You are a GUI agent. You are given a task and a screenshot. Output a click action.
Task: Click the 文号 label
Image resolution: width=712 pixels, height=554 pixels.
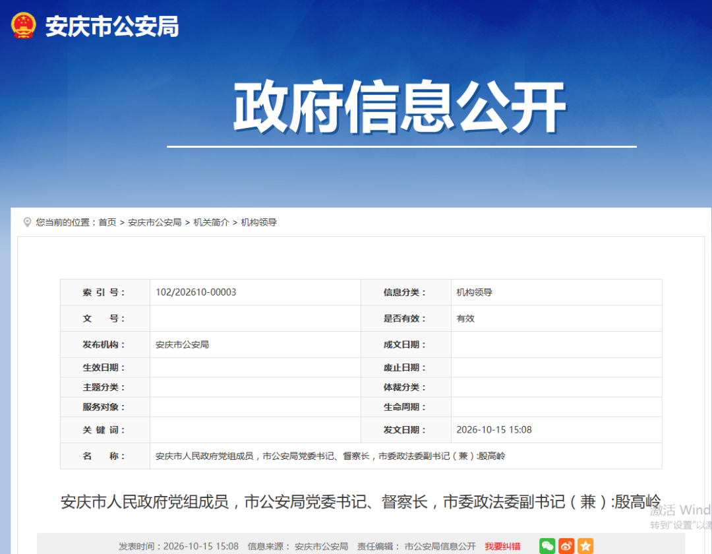104,319
